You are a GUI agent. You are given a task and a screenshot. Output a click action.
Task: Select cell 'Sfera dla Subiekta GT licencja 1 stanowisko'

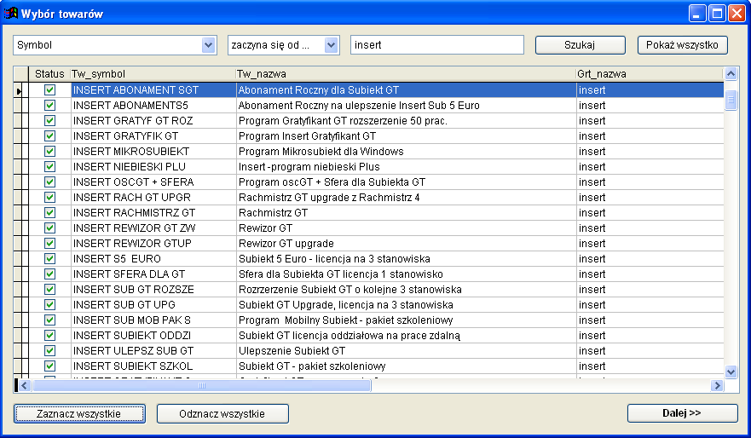406,274
